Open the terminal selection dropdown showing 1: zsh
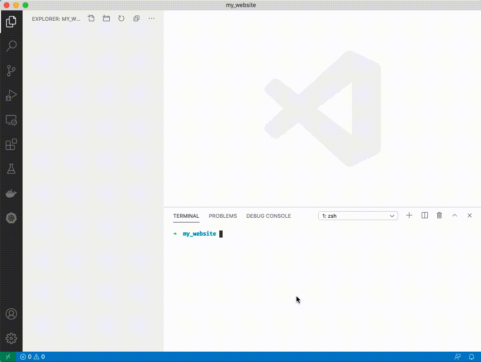 (x=358, y=215)
